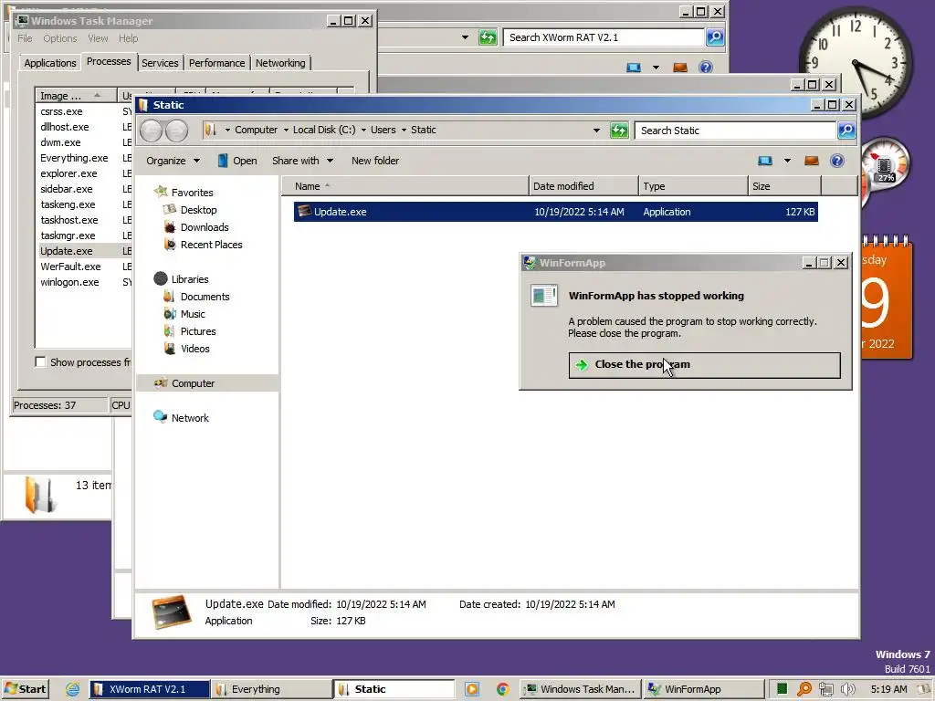
Task: Switch to Performance tab in Task Manager
Action: click(x=216, y=63)
